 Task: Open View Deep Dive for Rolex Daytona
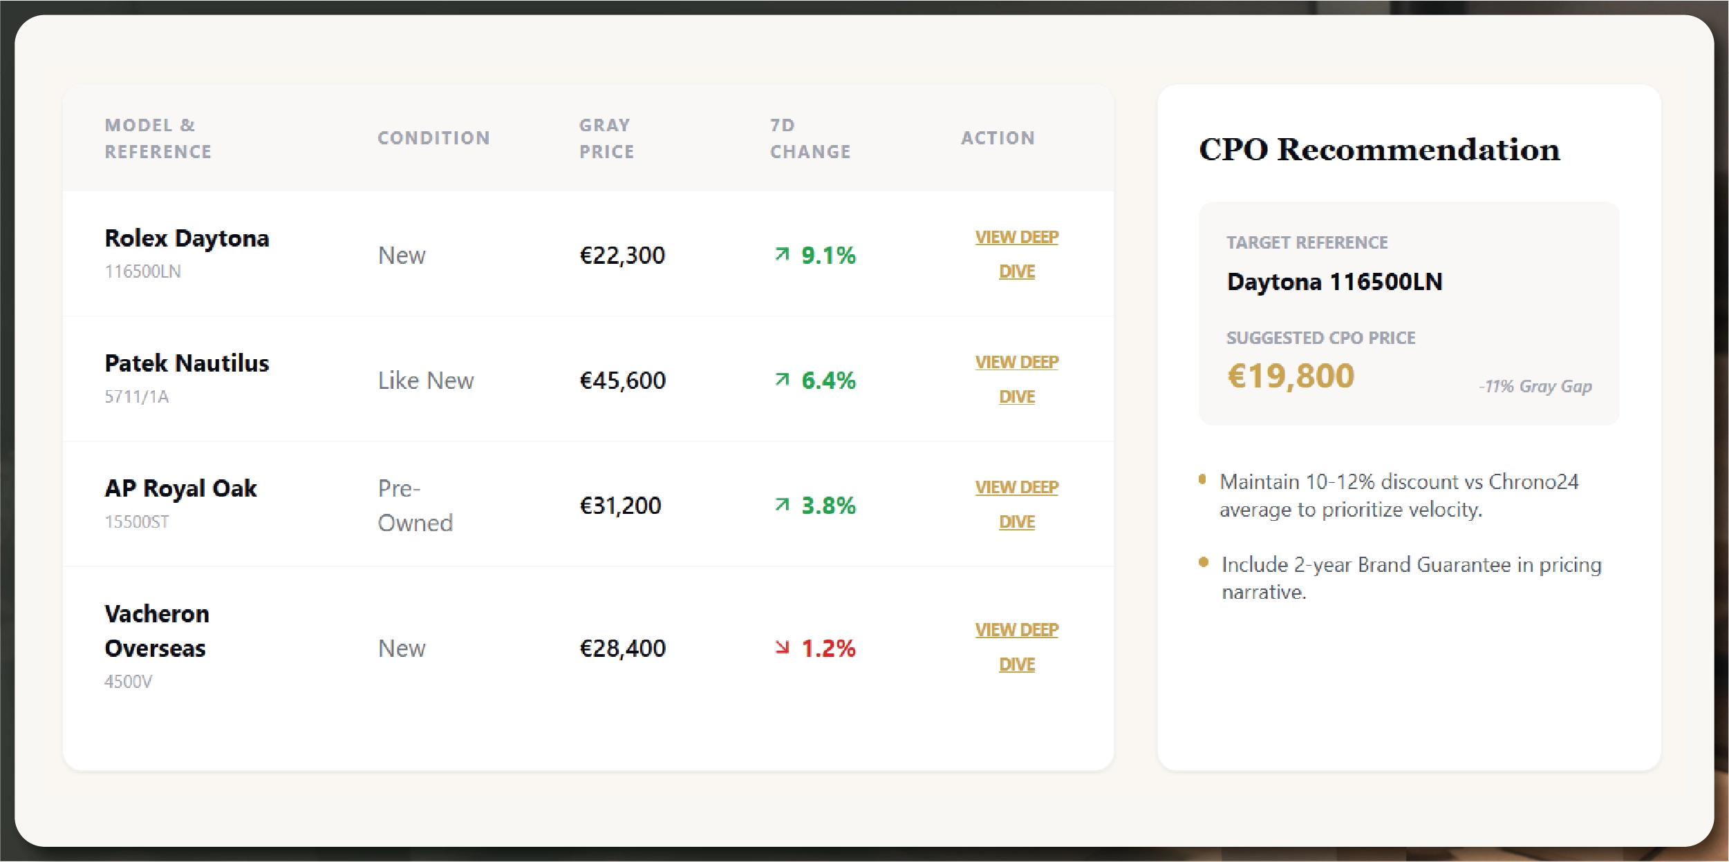tap(1016, 253)
